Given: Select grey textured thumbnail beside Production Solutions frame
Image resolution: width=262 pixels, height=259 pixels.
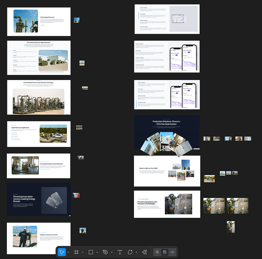Looking at the screenshot, I should pyautogui.click(x=248, y=139).
